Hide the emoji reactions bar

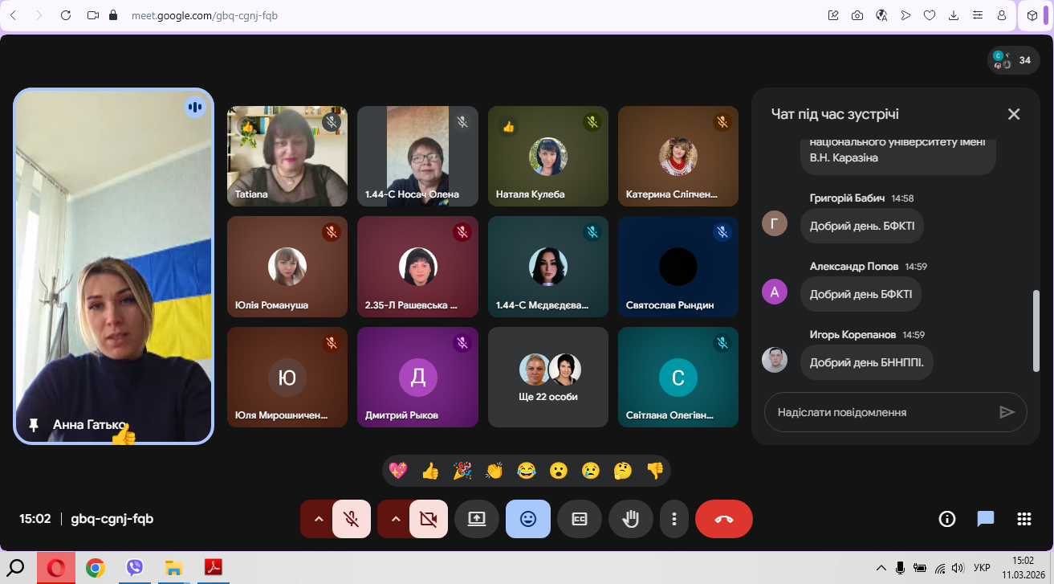[x=527, y=519]
